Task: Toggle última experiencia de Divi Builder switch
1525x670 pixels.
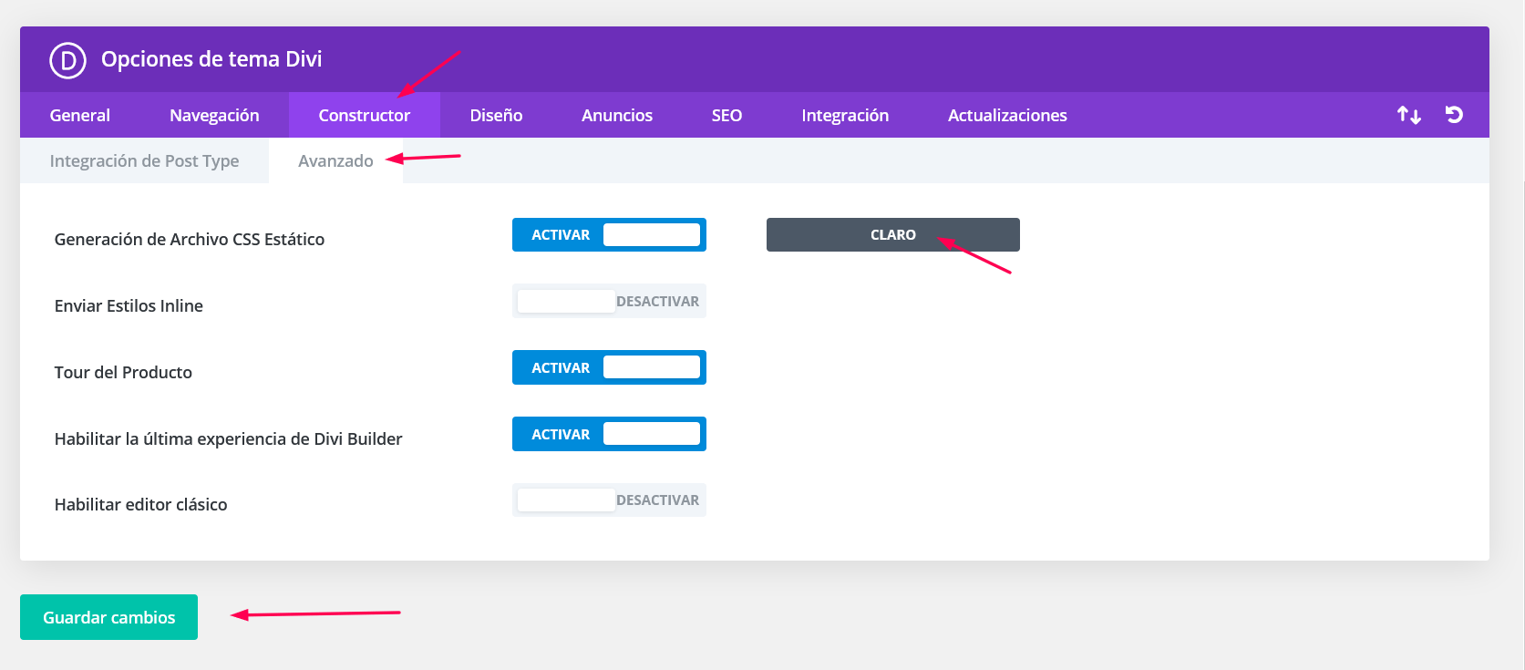Action: 609,434
